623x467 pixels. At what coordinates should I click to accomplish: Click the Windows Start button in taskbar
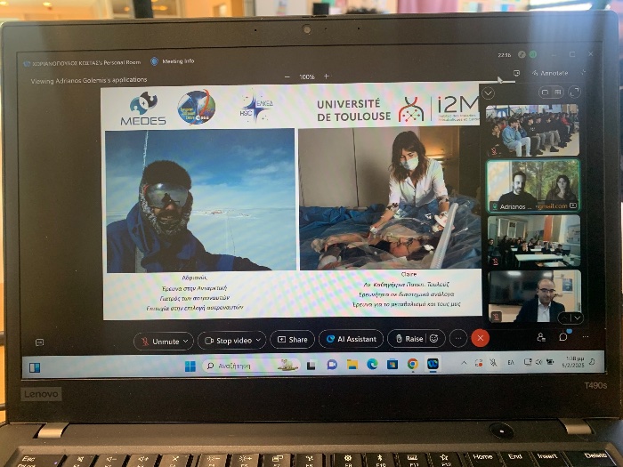point(190,365)
